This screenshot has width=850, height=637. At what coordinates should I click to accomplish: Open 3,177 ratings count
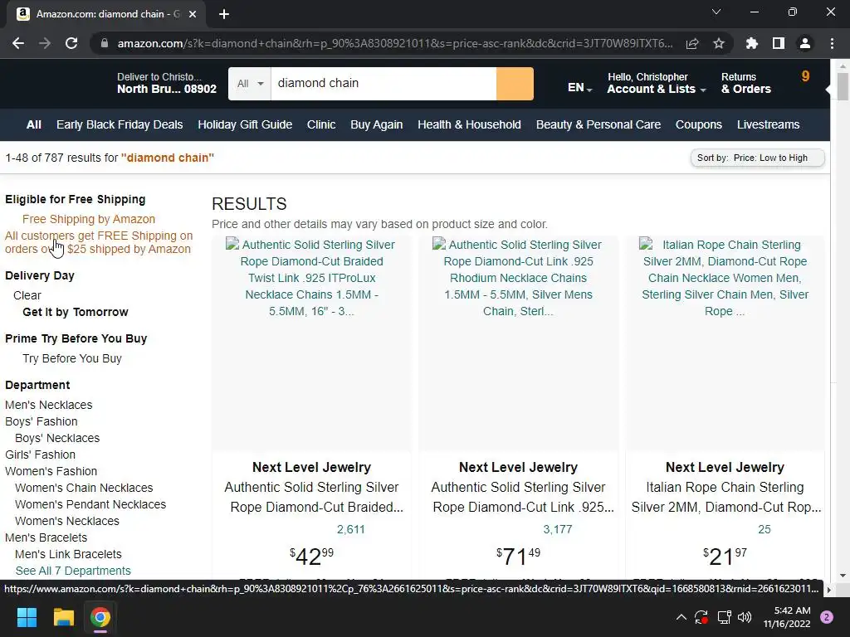[x=558, y=529]
